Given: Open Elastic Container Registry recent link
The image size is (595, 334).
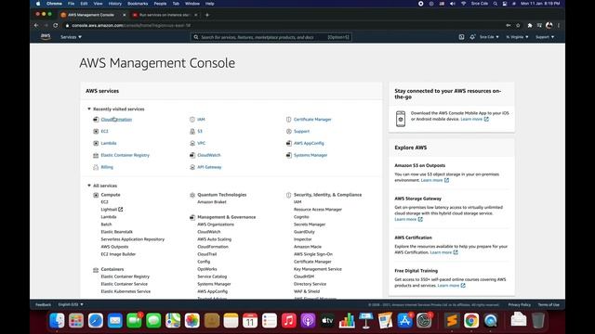Looking at the screenshot, I should [x=126, y=155].
